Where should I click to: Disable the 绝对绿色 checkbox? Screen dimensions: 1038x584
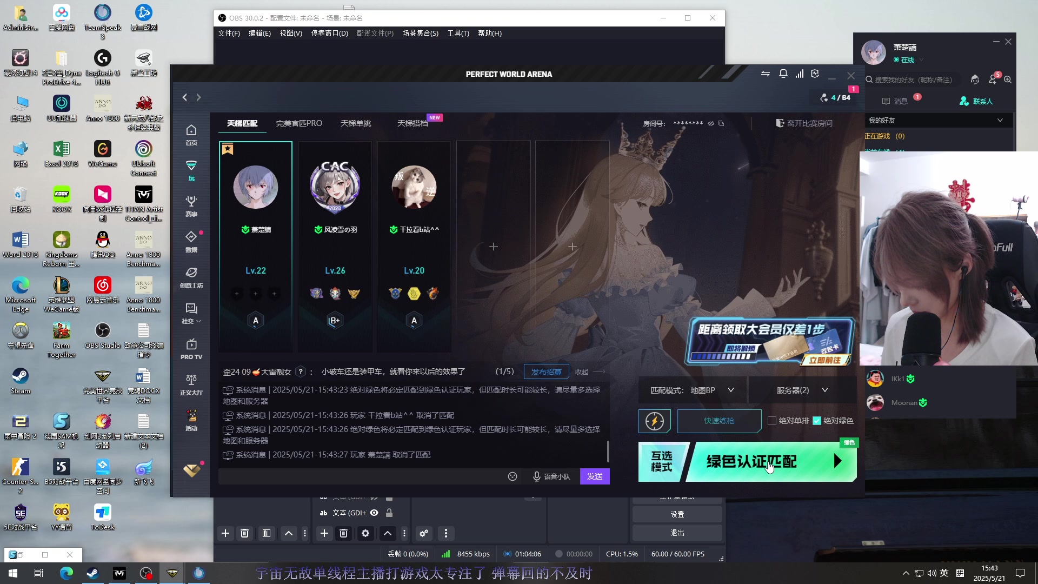817,421
